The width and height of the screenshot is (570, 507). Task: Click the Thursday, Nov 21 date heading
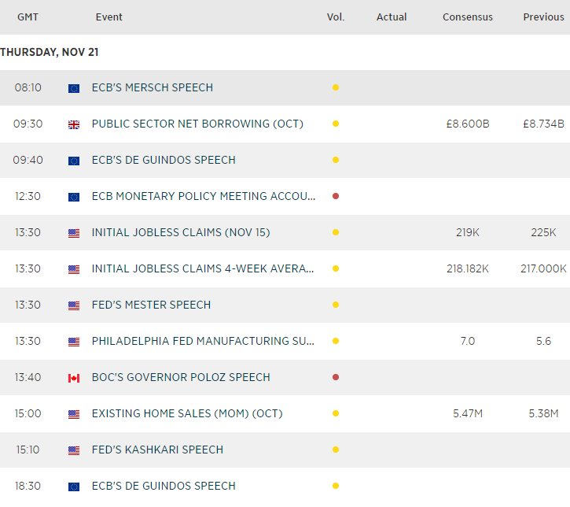[x=49, y=53]
